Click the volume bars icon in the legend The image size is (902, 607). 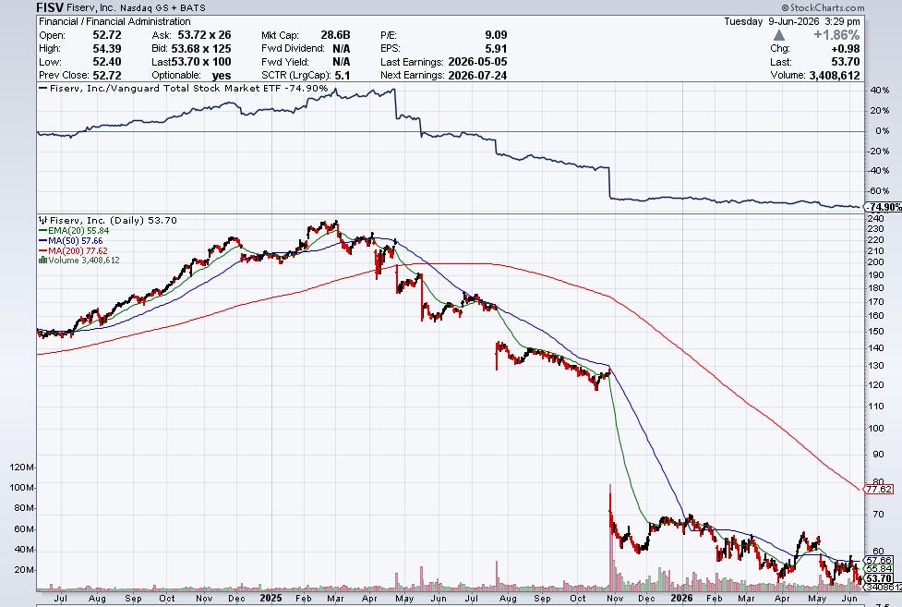42,261
